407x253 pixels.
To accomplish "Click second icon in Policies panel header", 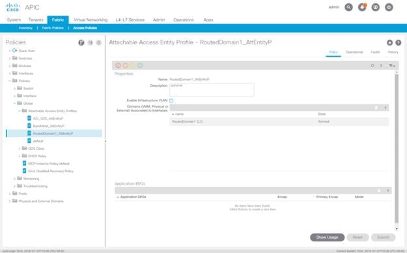I will click(90, 42).
